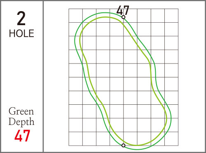Click the word Depth in left panel
Viewport: 206px width, 153px height.
(x=21, y=122)
